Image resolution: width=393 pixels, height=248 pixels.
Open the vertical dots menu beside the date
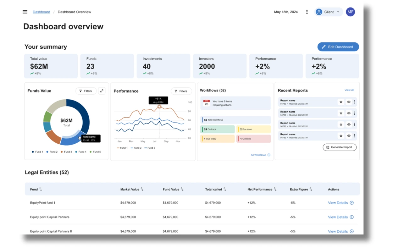pyautogui.click(x=307, y=12)
